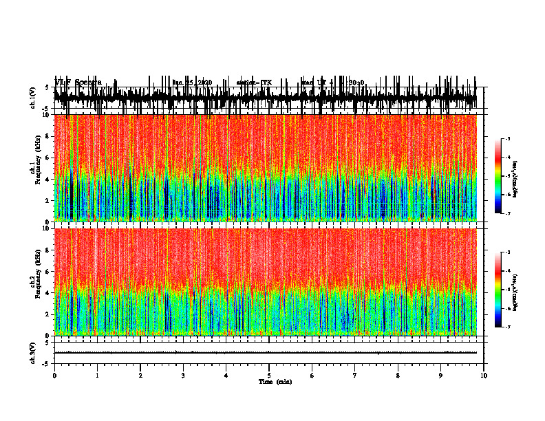545x421 pixels.
Task: Click time axis tick label "1"
Action: coord(97,376)
